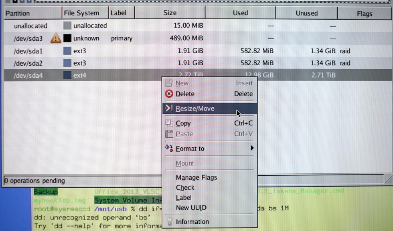Click the Format to icon
This screenshot has width=393, height=231.
(169, 148)
